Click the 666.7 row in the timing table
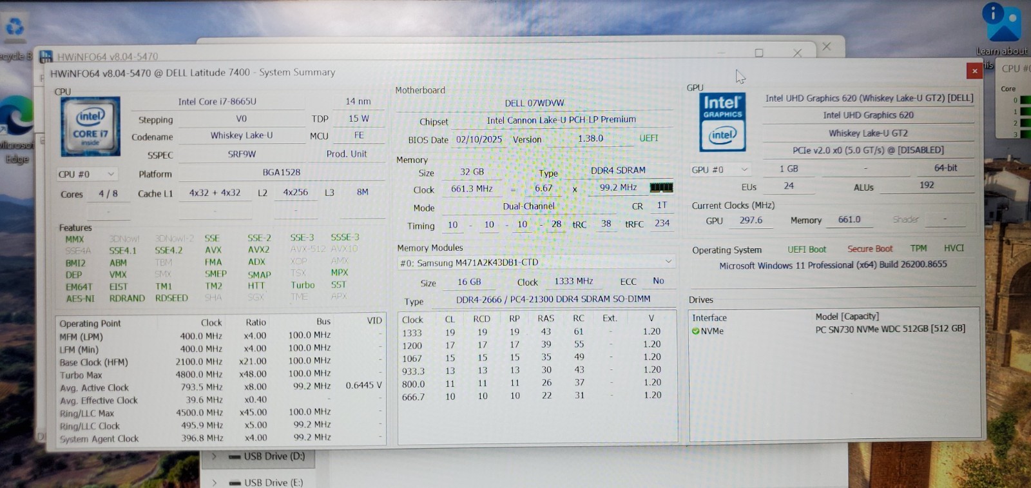The height and width of the screenshot is (488, 1031). pos(537,396)
